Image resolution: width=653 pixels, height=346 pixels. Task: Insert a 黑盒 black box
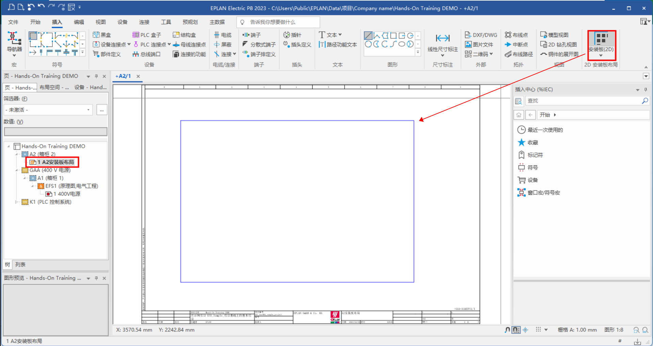102,35
